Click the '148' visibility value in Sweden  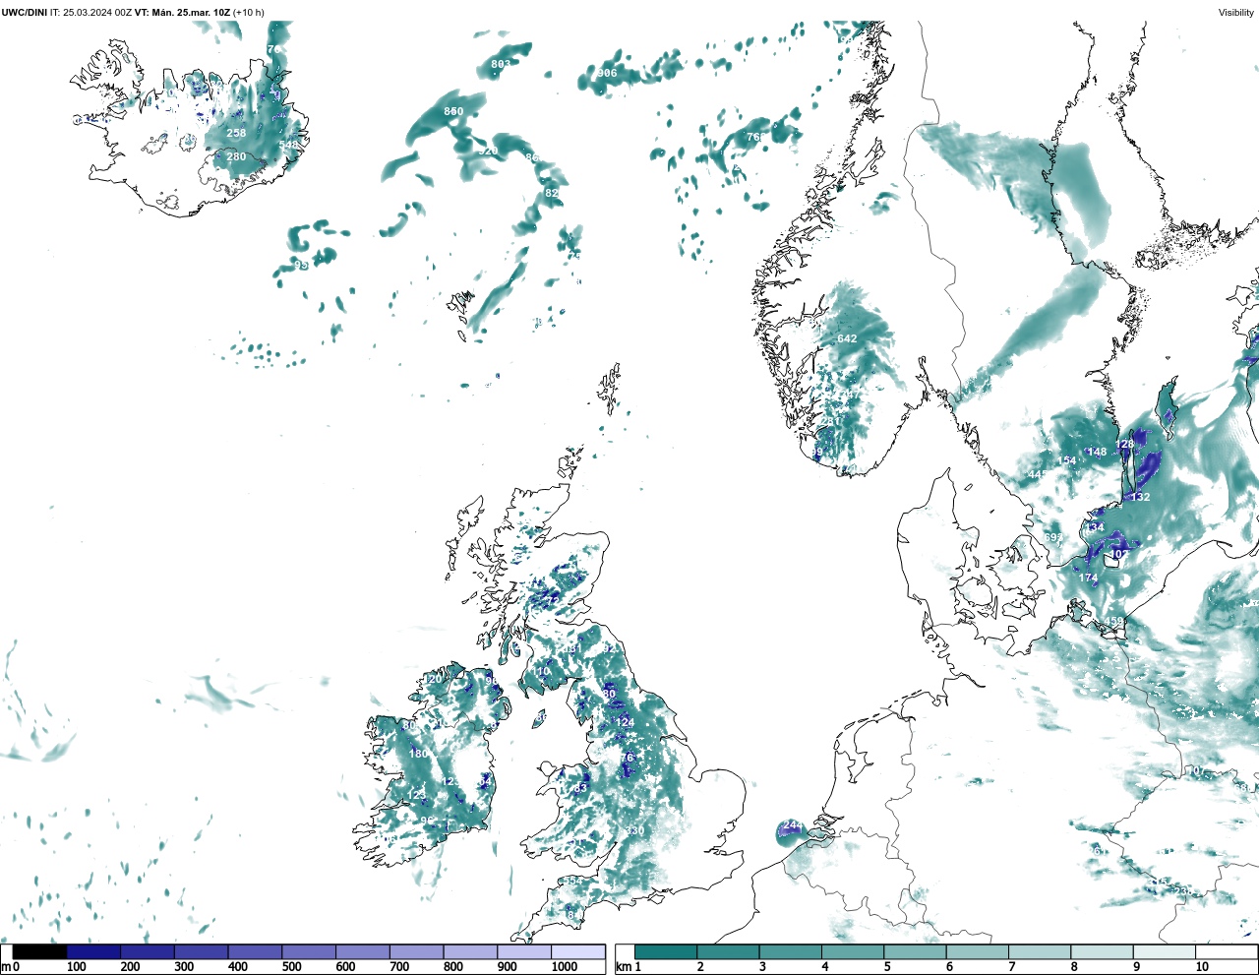pyautogui.click(x=1097, y=452)
